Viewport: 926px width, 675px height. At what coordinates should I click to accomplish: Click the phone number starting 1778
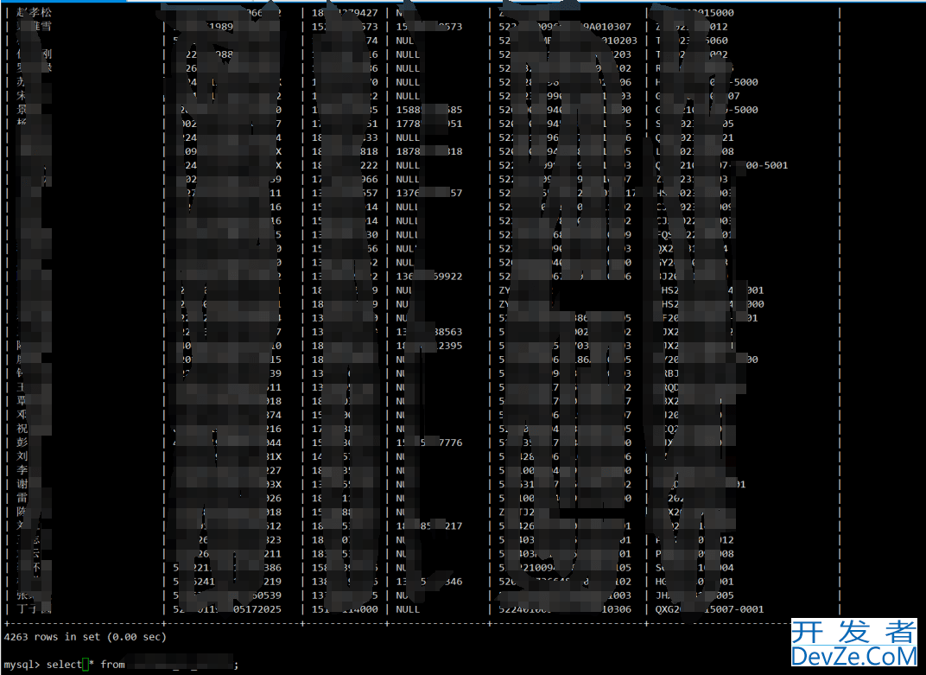pyautogui.click(x=429, y=124)
